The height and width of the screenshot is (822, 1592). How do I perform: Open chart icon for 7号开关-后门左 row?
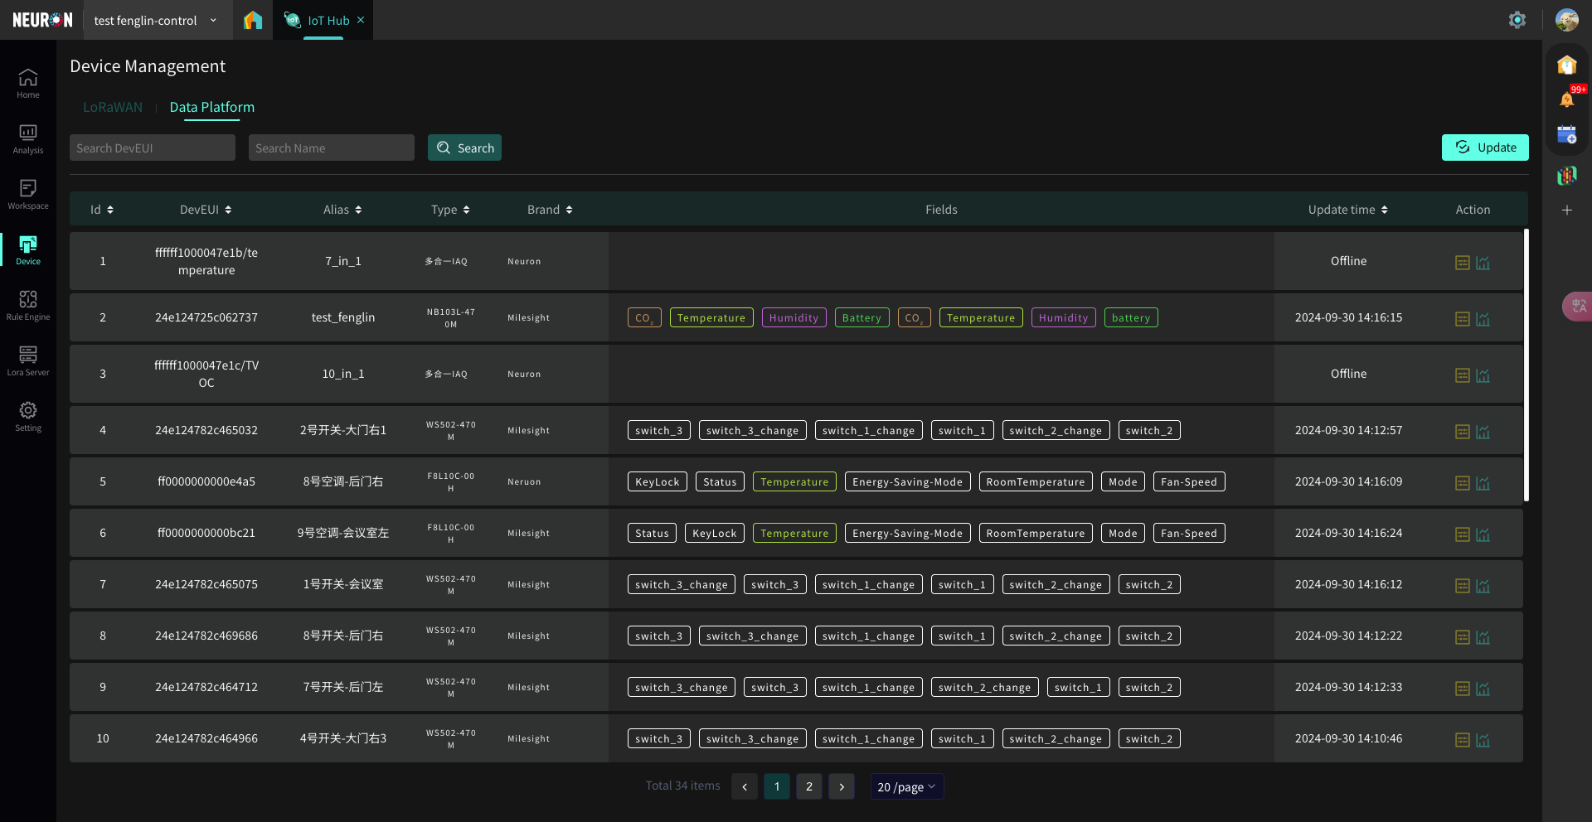tap(1483, 689)
